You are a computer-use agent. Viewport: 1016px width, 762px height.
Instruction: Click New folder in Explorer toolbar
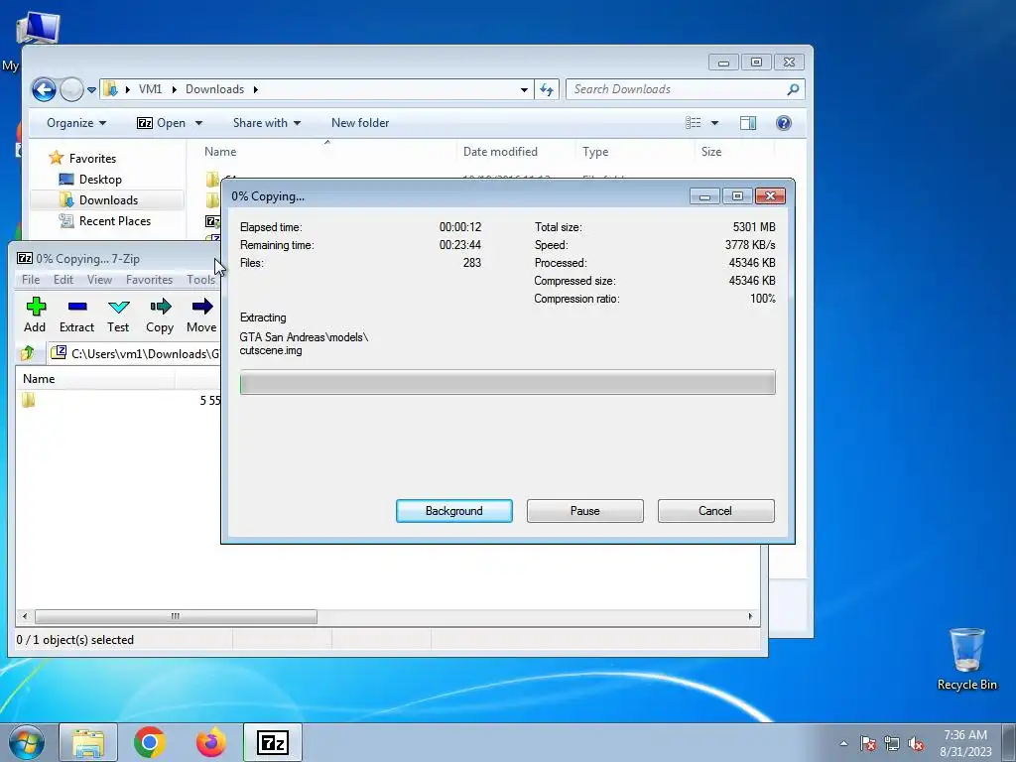tap(360, 123)
